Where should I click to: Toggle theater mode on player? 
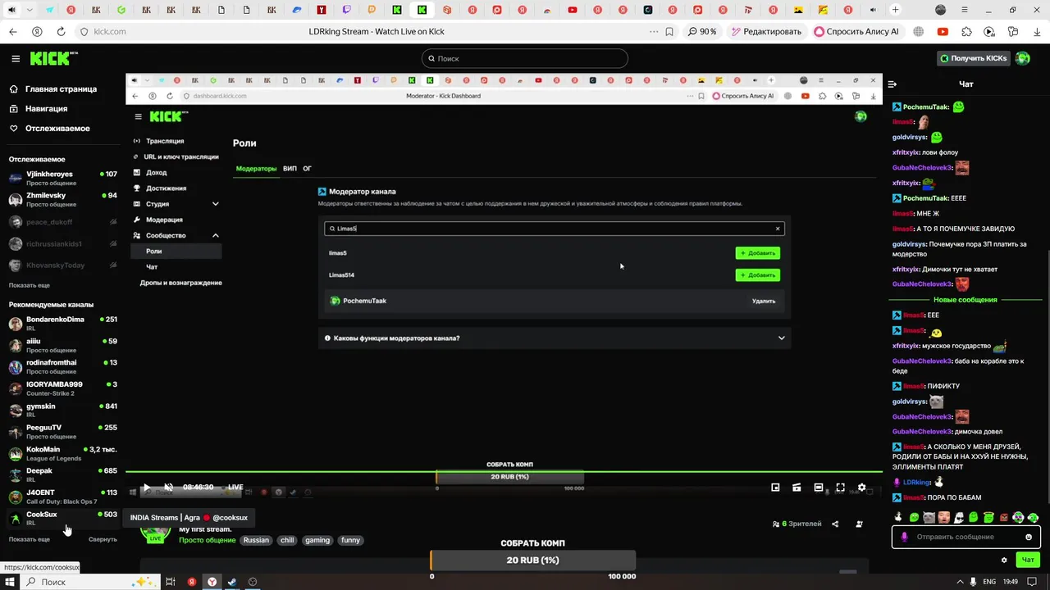click(x=818, y=488)
